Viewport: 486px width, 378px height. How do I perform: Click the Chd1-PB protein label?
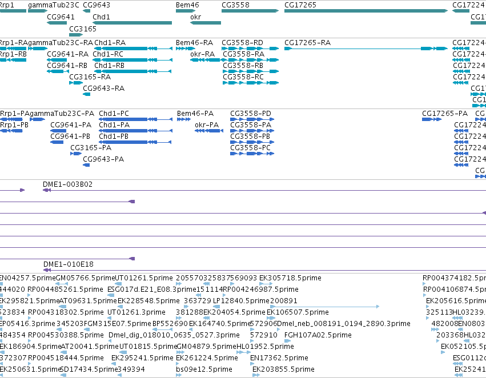[114, 136]
